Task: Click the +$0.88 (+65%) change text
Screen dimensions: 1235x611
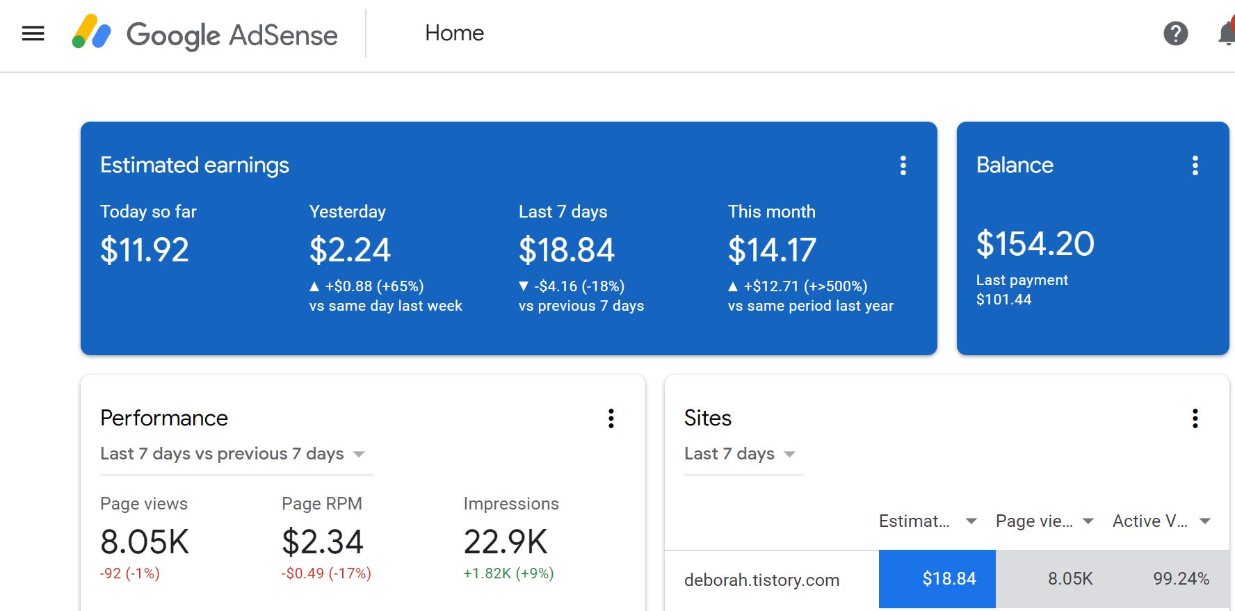Action: (x=374, y=286)
